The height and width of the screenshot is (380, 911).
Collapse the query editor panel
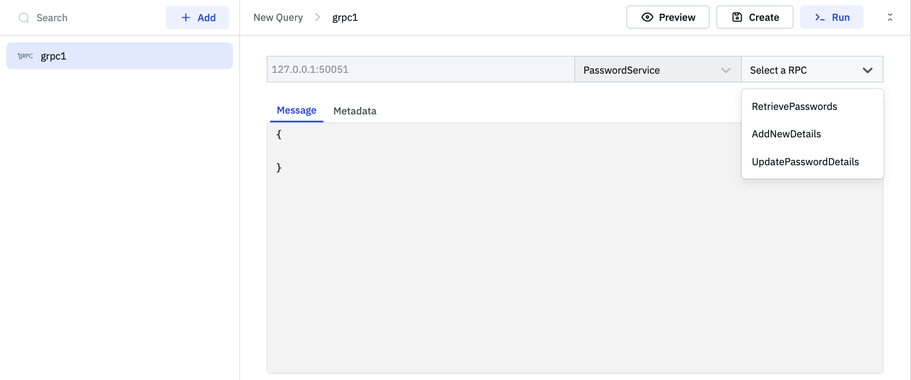890,17
